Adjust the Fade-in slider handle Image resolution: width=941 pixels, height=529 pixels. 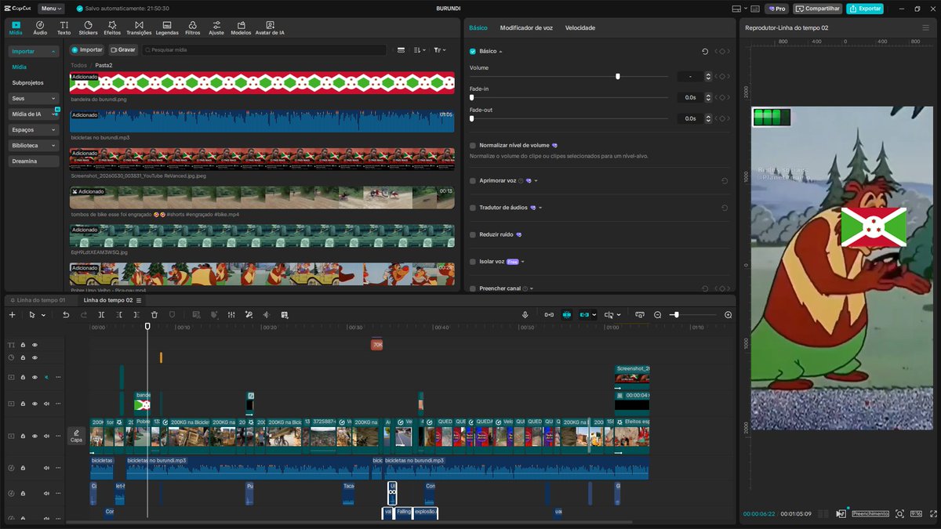(471, 97)
